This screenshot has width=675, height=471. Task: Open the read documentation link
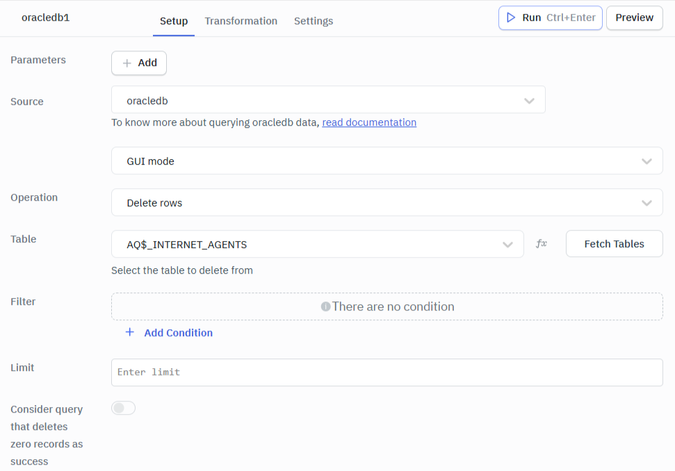369,122
